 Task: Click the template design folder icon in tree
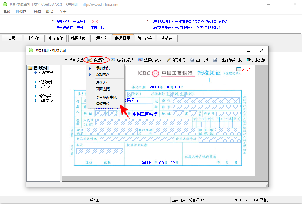tap(30, 68)
